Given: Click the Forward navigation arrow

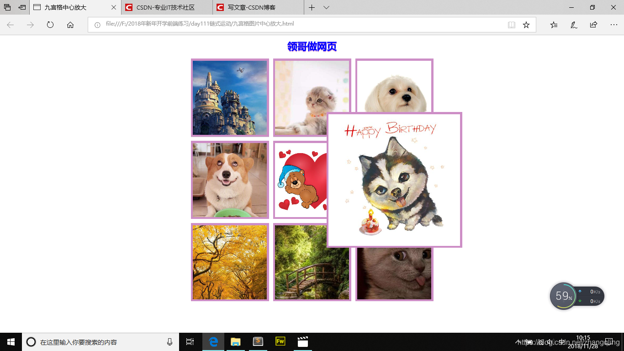Looking at the screenshot, I should (x=30, y=25).
